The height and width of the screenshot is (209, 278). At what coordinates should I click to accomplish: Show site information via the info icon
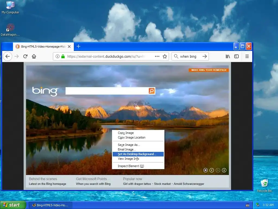[x=58, y=56]
